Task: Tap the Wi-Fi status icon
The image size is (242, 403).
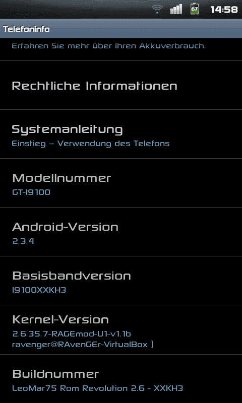Action: click(157, 9)
